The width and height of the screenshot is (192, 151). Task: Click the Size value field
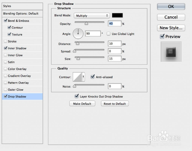[x=115, y=59]
